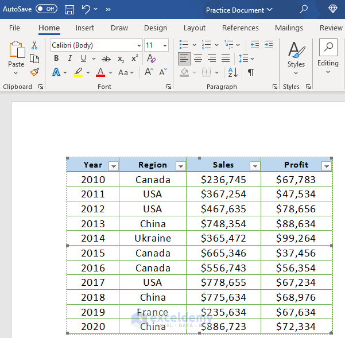This screenshot has height=338, width=345.
Task: Open the Draw tab
Action: 119,28
